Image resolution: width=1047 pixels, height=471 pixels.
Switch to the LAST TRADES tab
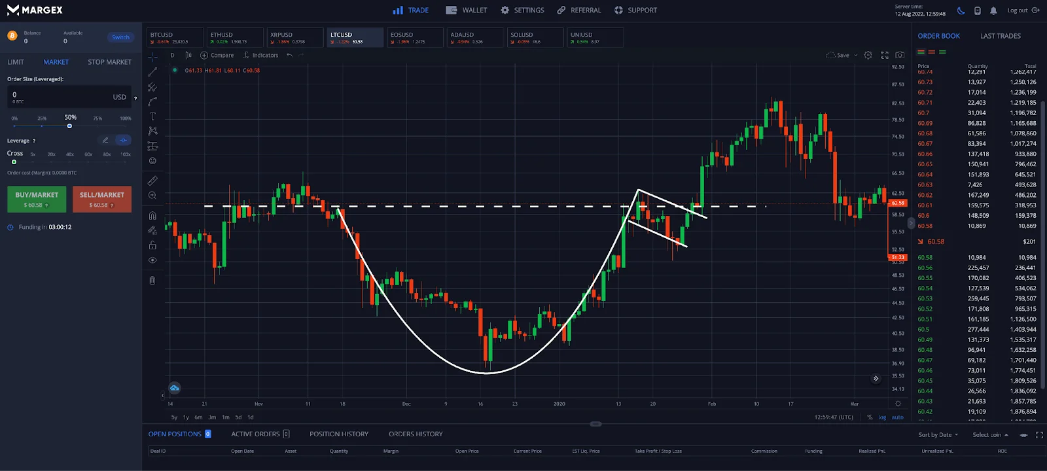[1000, 36]
